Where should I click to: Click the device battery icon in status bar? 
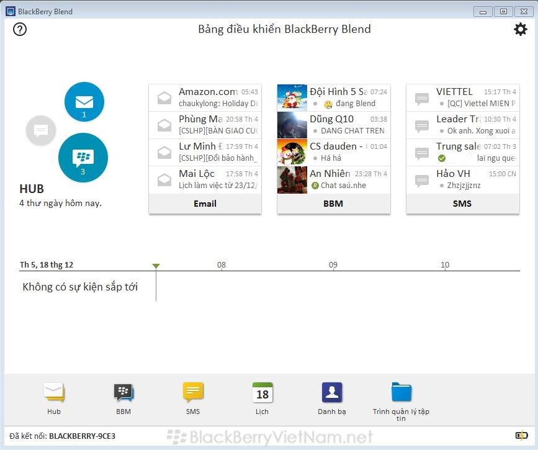[x=521, y=435]
